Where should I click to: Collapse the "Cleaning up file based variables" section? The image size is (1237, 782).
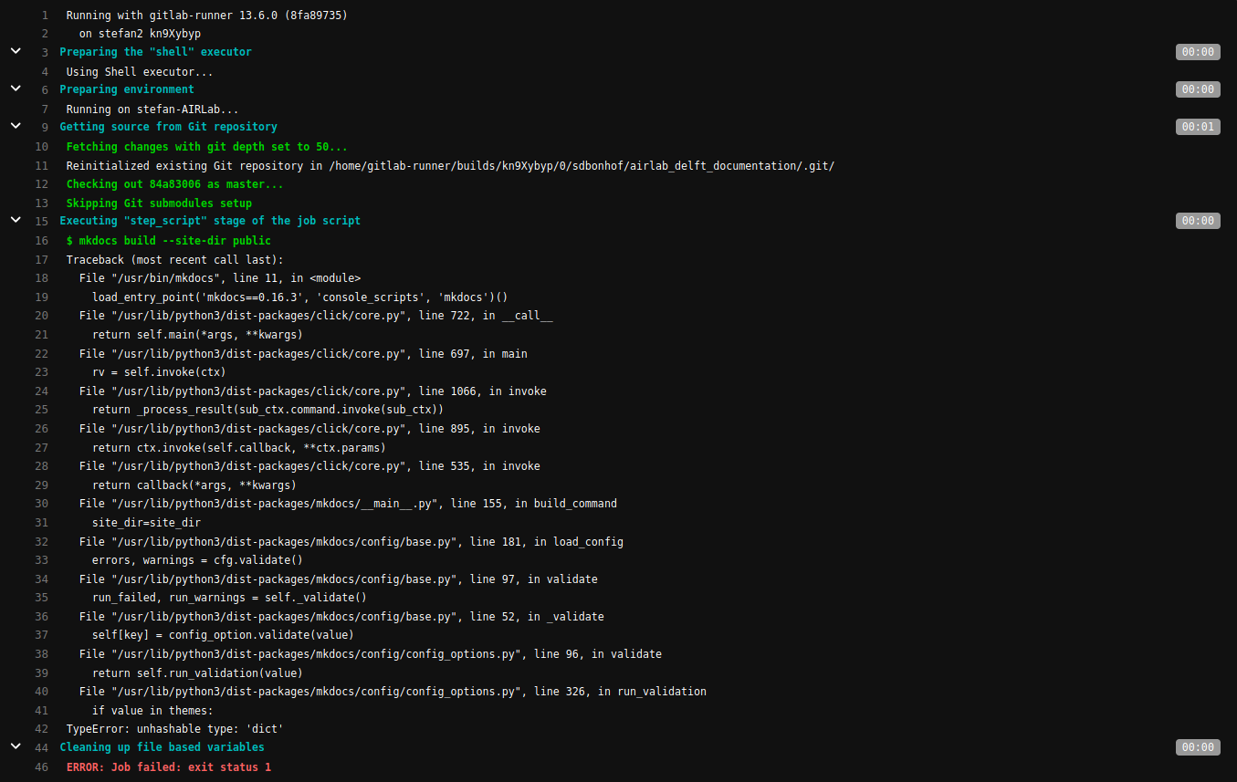15,746
